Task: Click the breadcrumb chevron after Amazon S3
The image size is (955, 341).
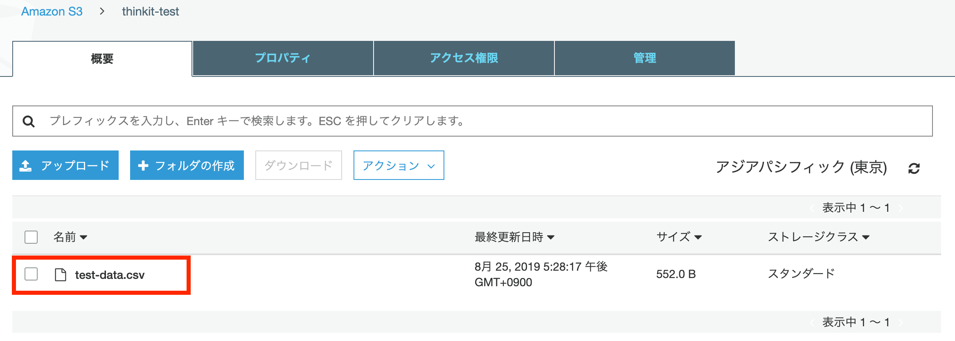Action: (102, 11)
